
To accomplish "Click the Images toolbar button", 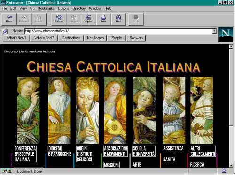I will 74,19.
